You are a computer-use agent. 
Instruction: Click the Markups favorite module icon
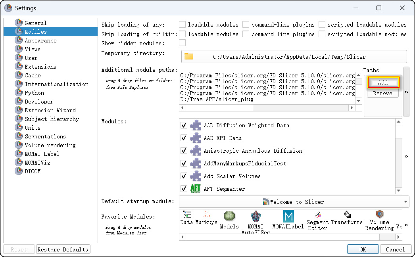tap(207, 215)
